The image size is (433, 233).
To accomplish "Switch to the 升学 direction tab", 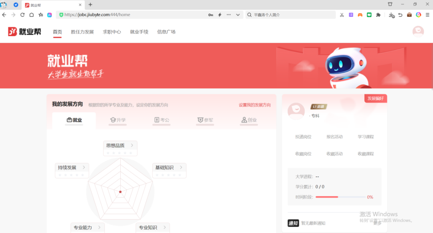I will [118, 120].
